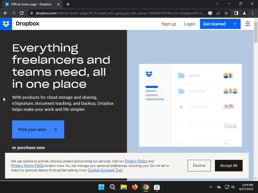The height and width of the screenshot is (193, 258).
Task: Click the volume speaker tray icon
Action: click(x=233, y=187)
